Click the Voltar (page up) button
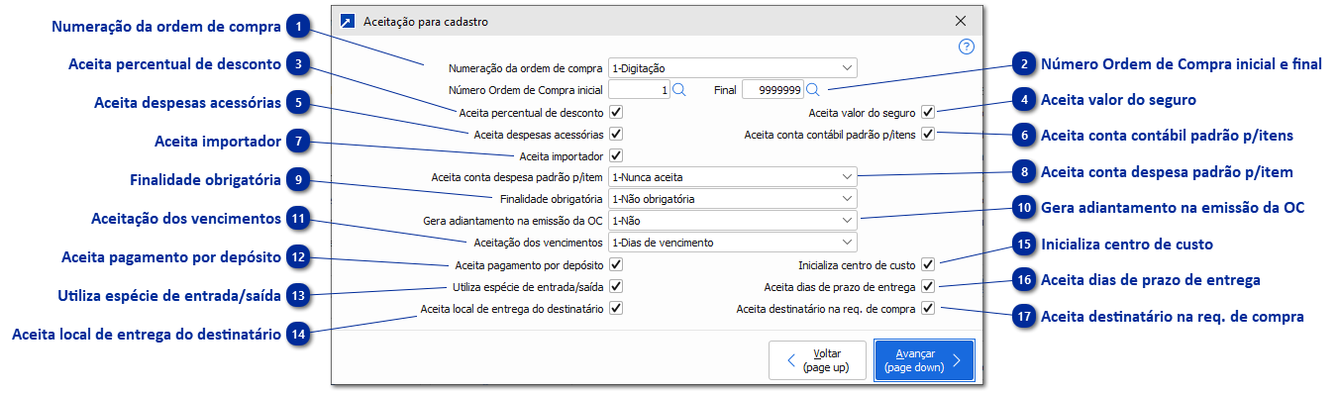 click(x=818, y=360)
